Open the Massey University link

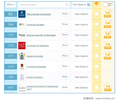tap(35, 56)
